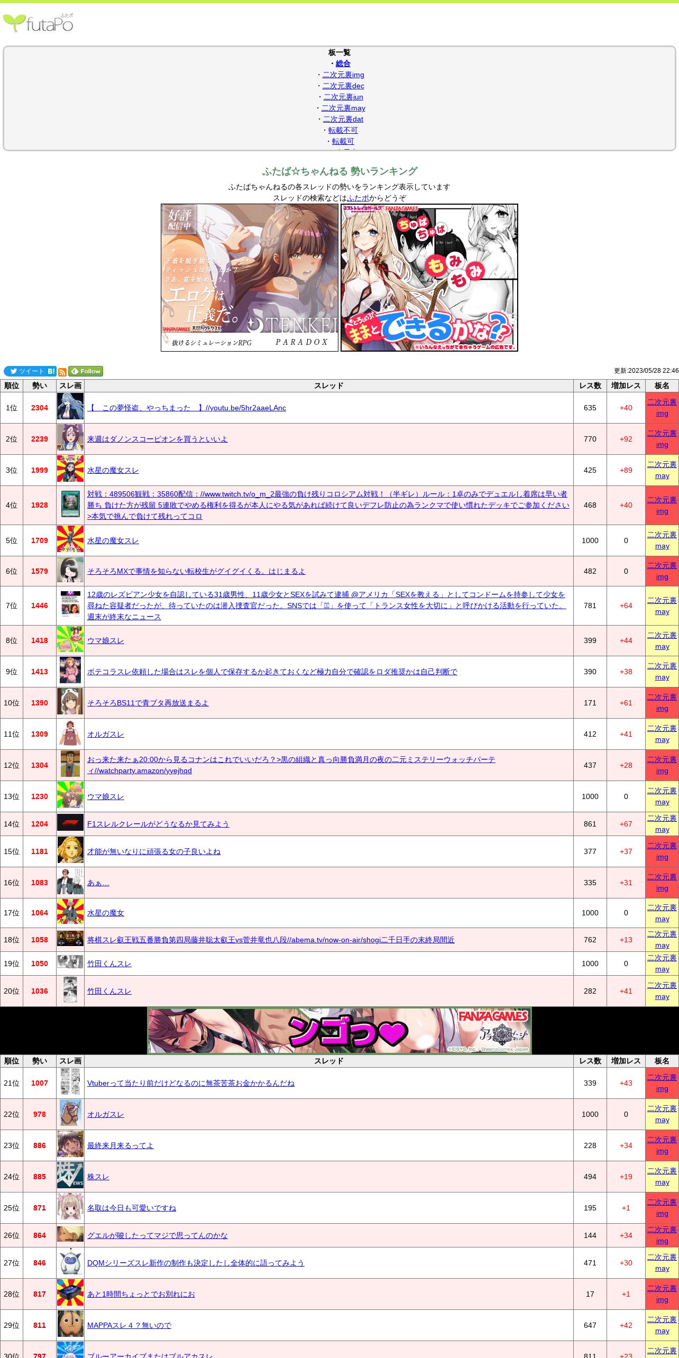Open the 二次元裏may board link in 3位 row

pyautogui.click(x=662, y=470)
